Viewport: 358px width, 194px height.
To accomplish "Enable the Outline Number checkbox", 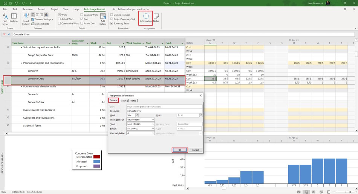I will tap(112, 15).
